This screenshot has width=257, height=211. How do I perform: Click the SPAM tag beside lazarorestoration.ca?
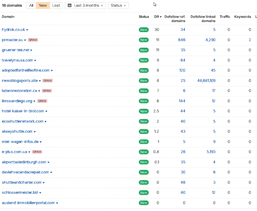pos(47,91)
